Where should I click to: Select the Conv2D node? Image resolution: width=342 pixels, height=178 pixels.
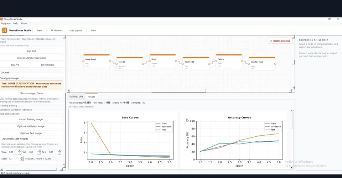pyautogui.click(x=130, y=64)
